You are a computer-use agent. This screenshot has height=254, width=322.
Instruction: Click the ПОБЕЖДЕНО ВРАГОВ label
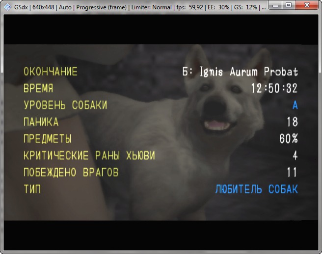pos(71,172)
